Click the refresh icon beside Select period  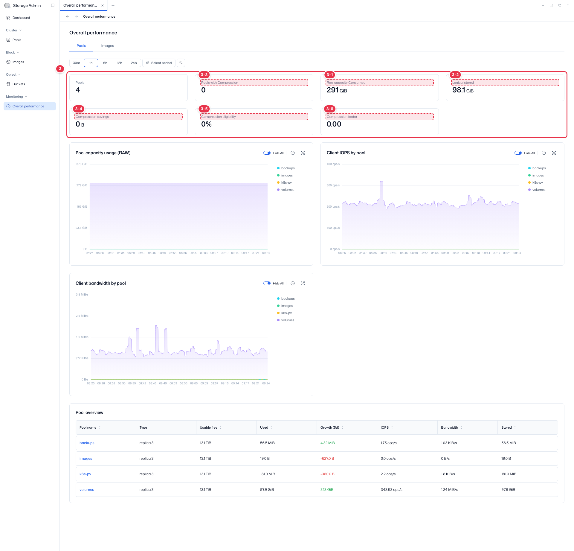click(x=181, y=63)
